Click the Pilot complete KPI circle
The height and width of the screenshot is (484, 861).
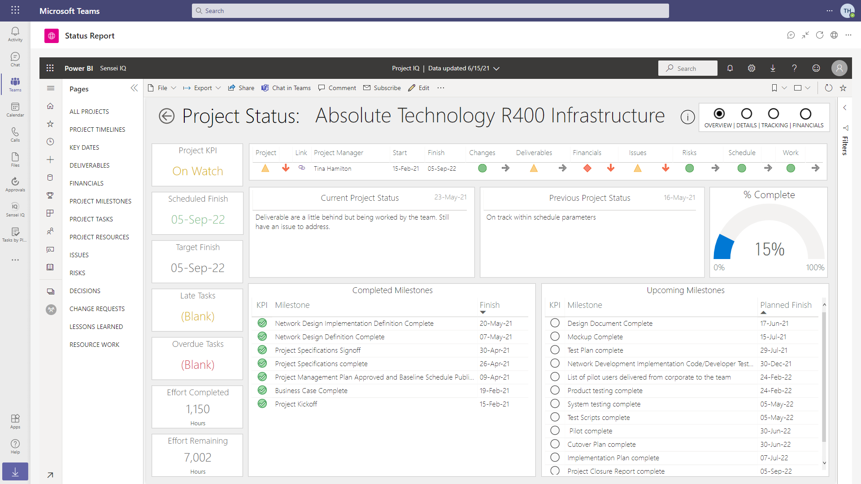point(555,430)
